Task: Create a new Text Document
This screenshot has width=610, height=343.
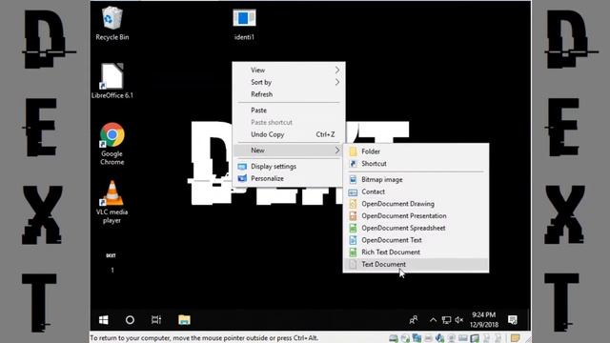Action: [416, 264]
